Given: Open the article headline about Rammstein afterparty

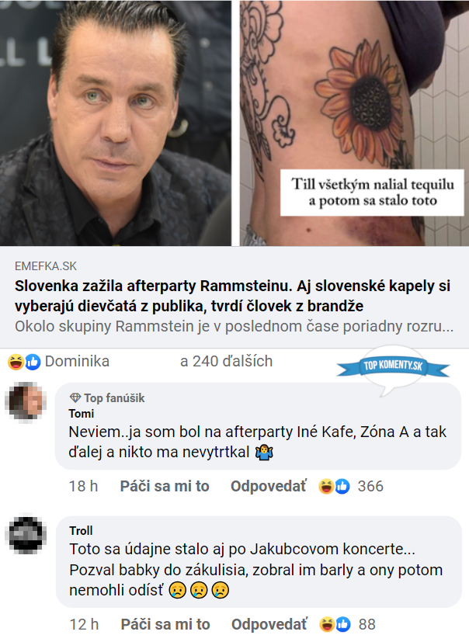Looking at the screenshot, I should pos(232,296).
